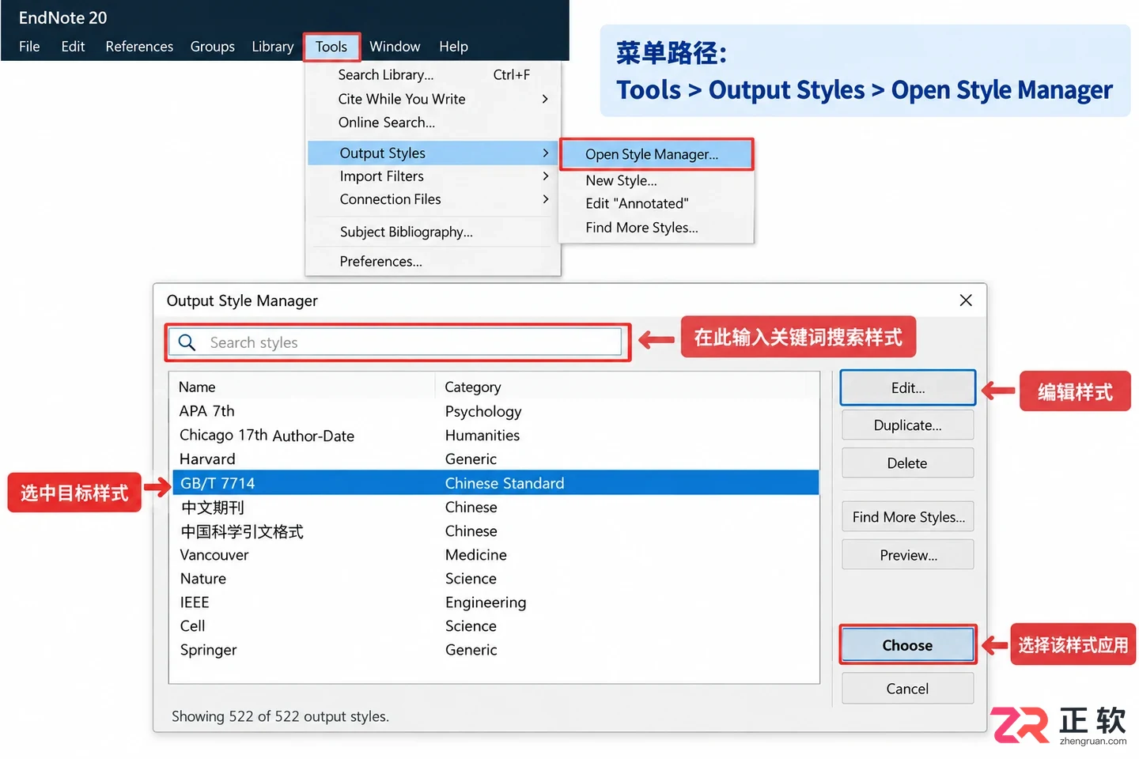Image resolution: width=1139 pixels, height=759 pixels.
Task: Open the Window menu
Action: point(395,47)
